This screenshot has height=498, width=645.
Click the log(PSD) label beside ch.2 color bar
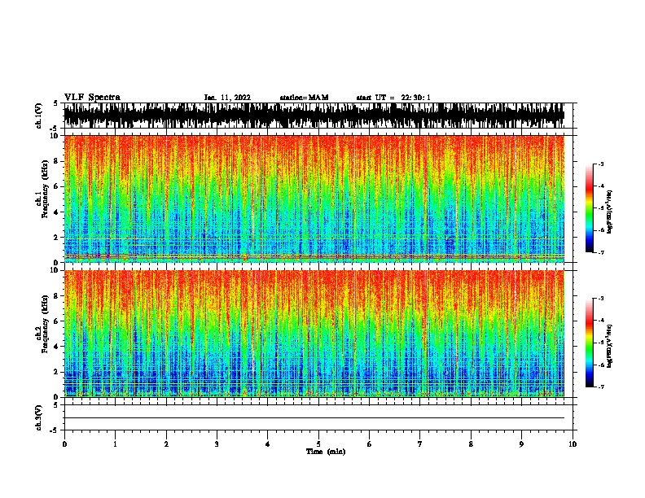point(609,346)
